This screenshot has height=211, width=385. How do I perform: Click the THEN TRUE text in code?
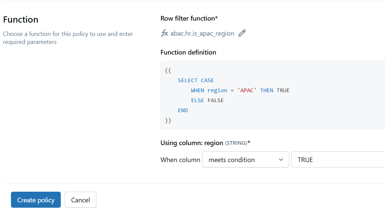coord(275,91)
